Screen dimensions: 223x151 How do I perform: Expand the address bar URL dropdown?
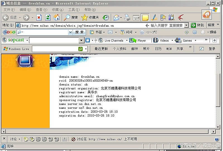click(x=186, y=25)
